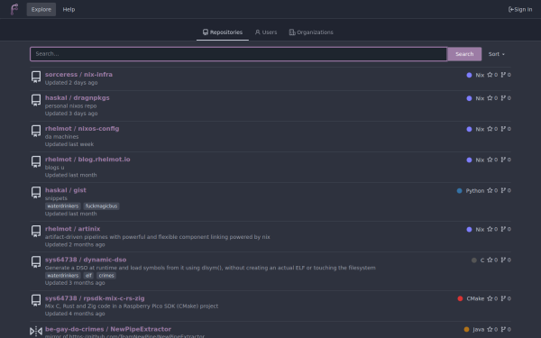541x338 pixels.
Task: Select the waterdrinkers tag under dynamic-dso
Action: [63, 275]
